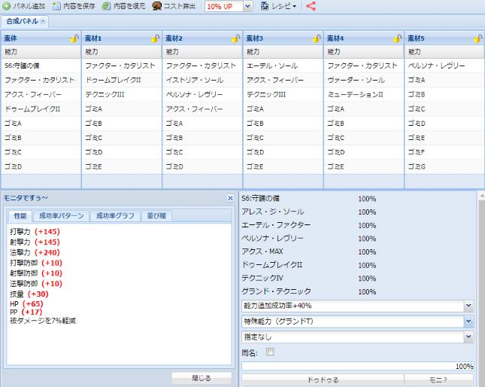
Task: Click the ドゥドゥる button
Action: [320, 379]
